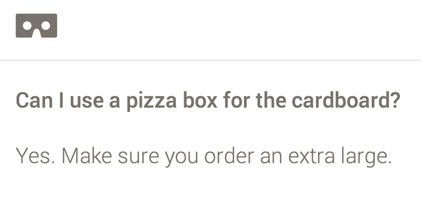Select the "Yes. Make sure" answer text
Viewport: 421px width, 217px height.
[204, 157]
